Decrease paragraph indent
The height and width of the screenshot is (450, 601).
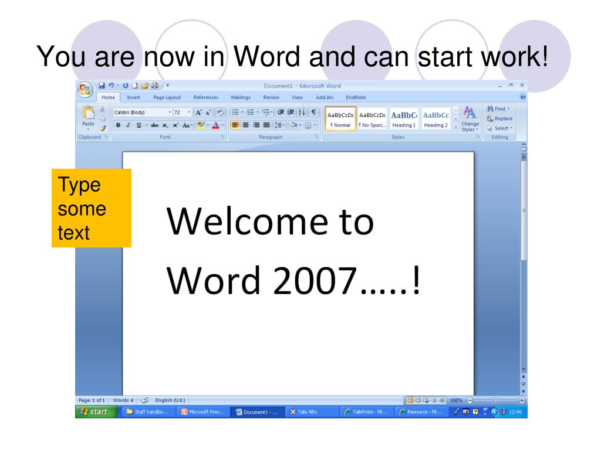[x=281, y=112]
